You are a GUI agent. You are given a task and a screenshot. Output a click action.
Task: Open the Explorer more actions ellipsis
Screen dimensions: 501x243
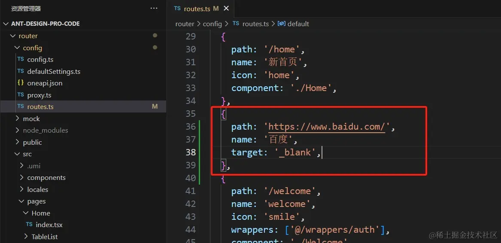tap(154, 9)
